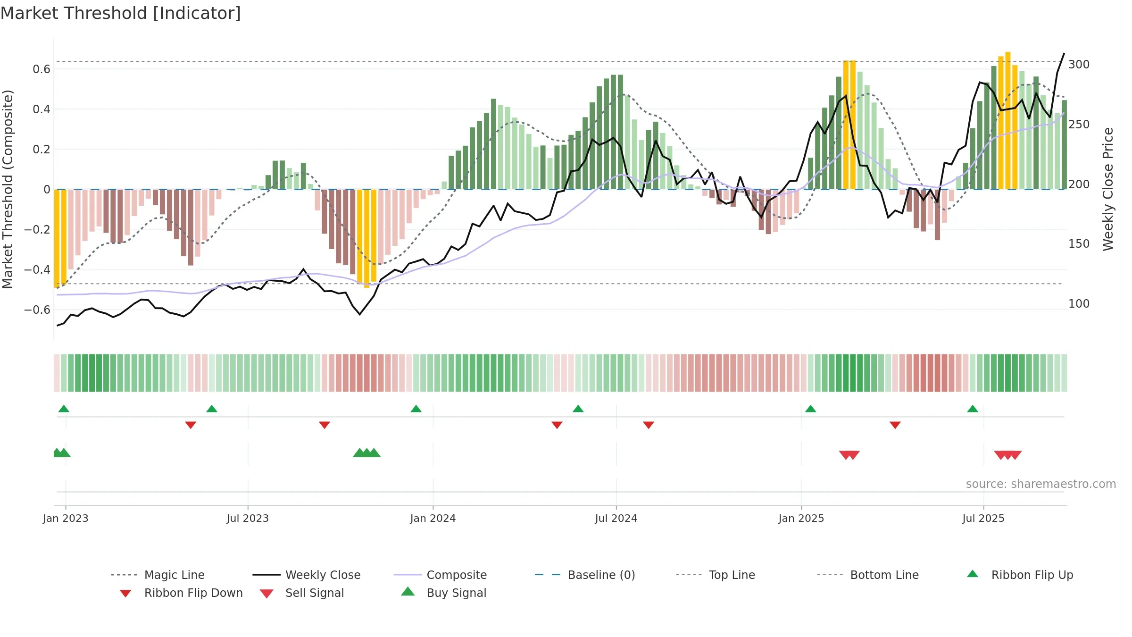Image resolution: width=1132 pixels, height=637 pixels.
Task: Click the weekly close line's final peak point
Action: 1064,53
